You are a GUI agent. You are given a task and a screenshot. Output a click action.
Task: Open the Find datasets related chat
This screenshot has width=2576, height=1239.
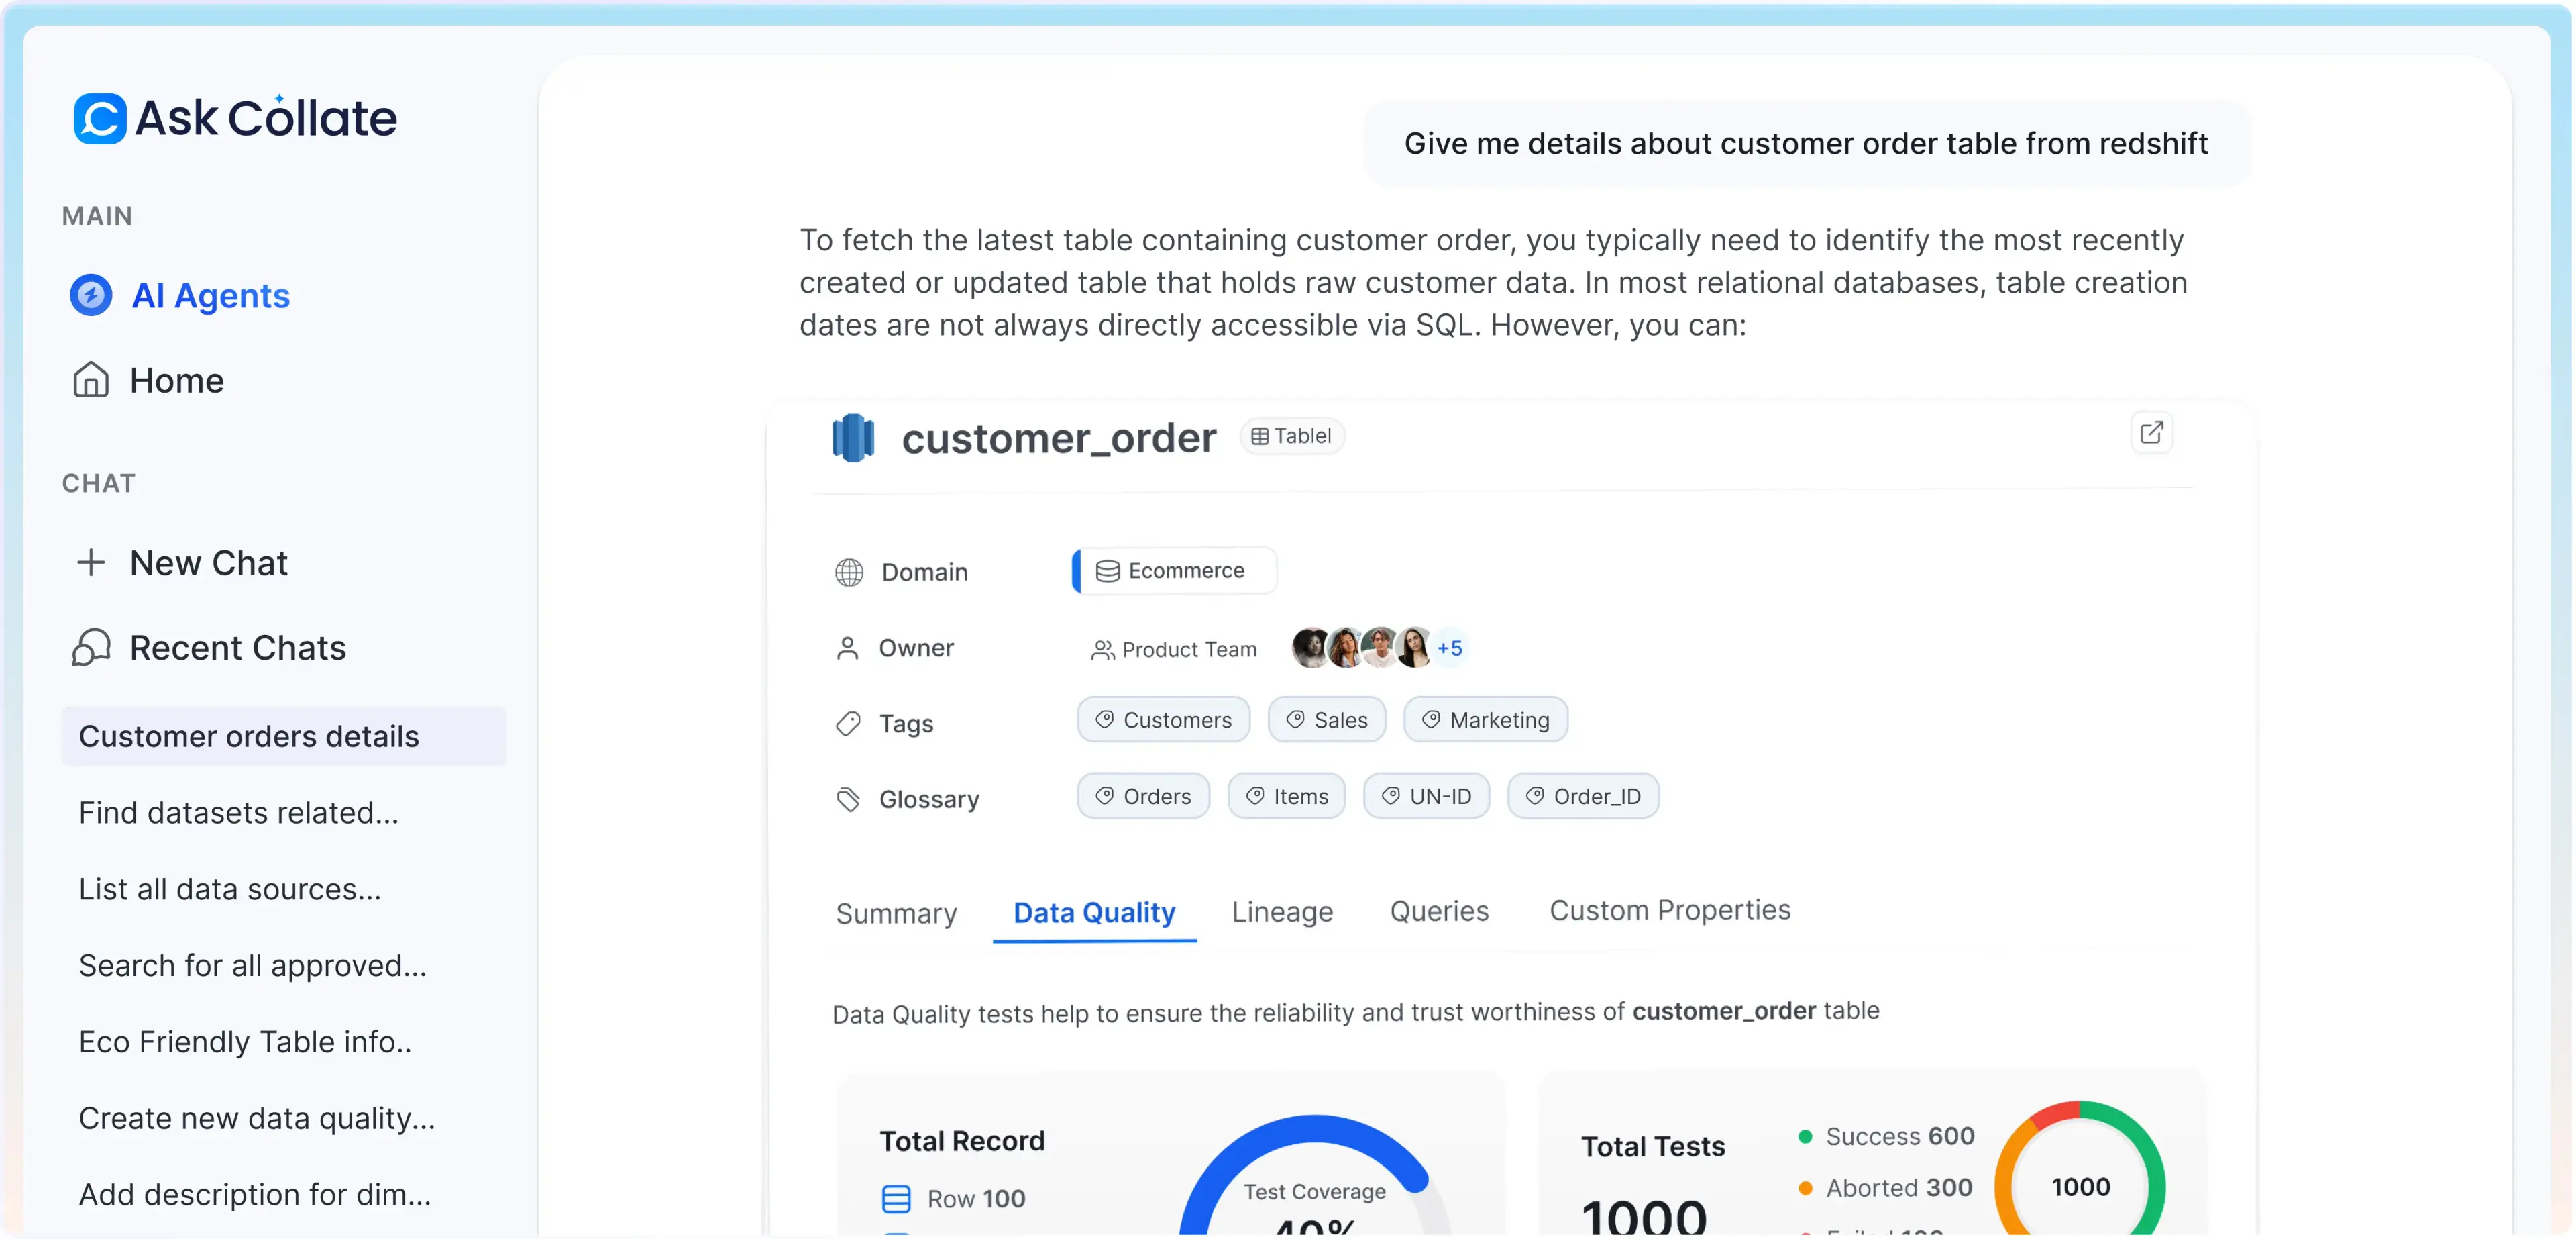239,813
